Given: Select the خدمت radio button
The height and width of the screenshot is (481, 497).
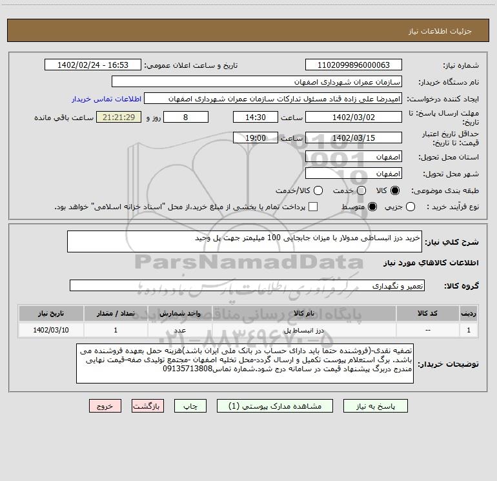Looking at the screenshot, I should pos(361,190).
